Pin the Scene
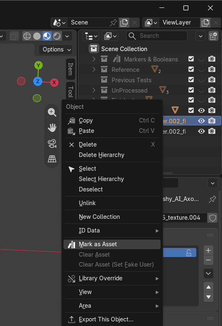This screenshot has height=326, width=222. tap(113, 22)
